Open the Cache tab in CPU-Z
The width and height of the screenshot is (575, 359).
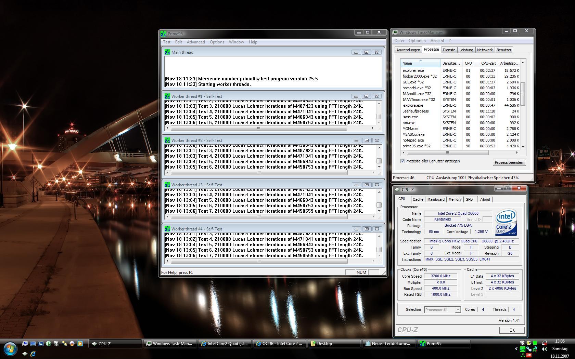pos(418,199)
